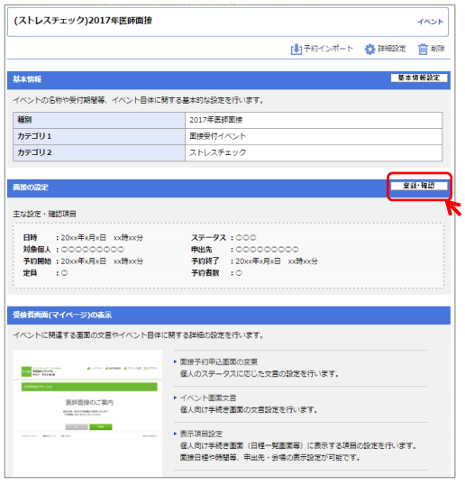Click the 予約者数 field value
This screenshot has height=485, width=465.
pyautogui.click(x=239, y=273)
